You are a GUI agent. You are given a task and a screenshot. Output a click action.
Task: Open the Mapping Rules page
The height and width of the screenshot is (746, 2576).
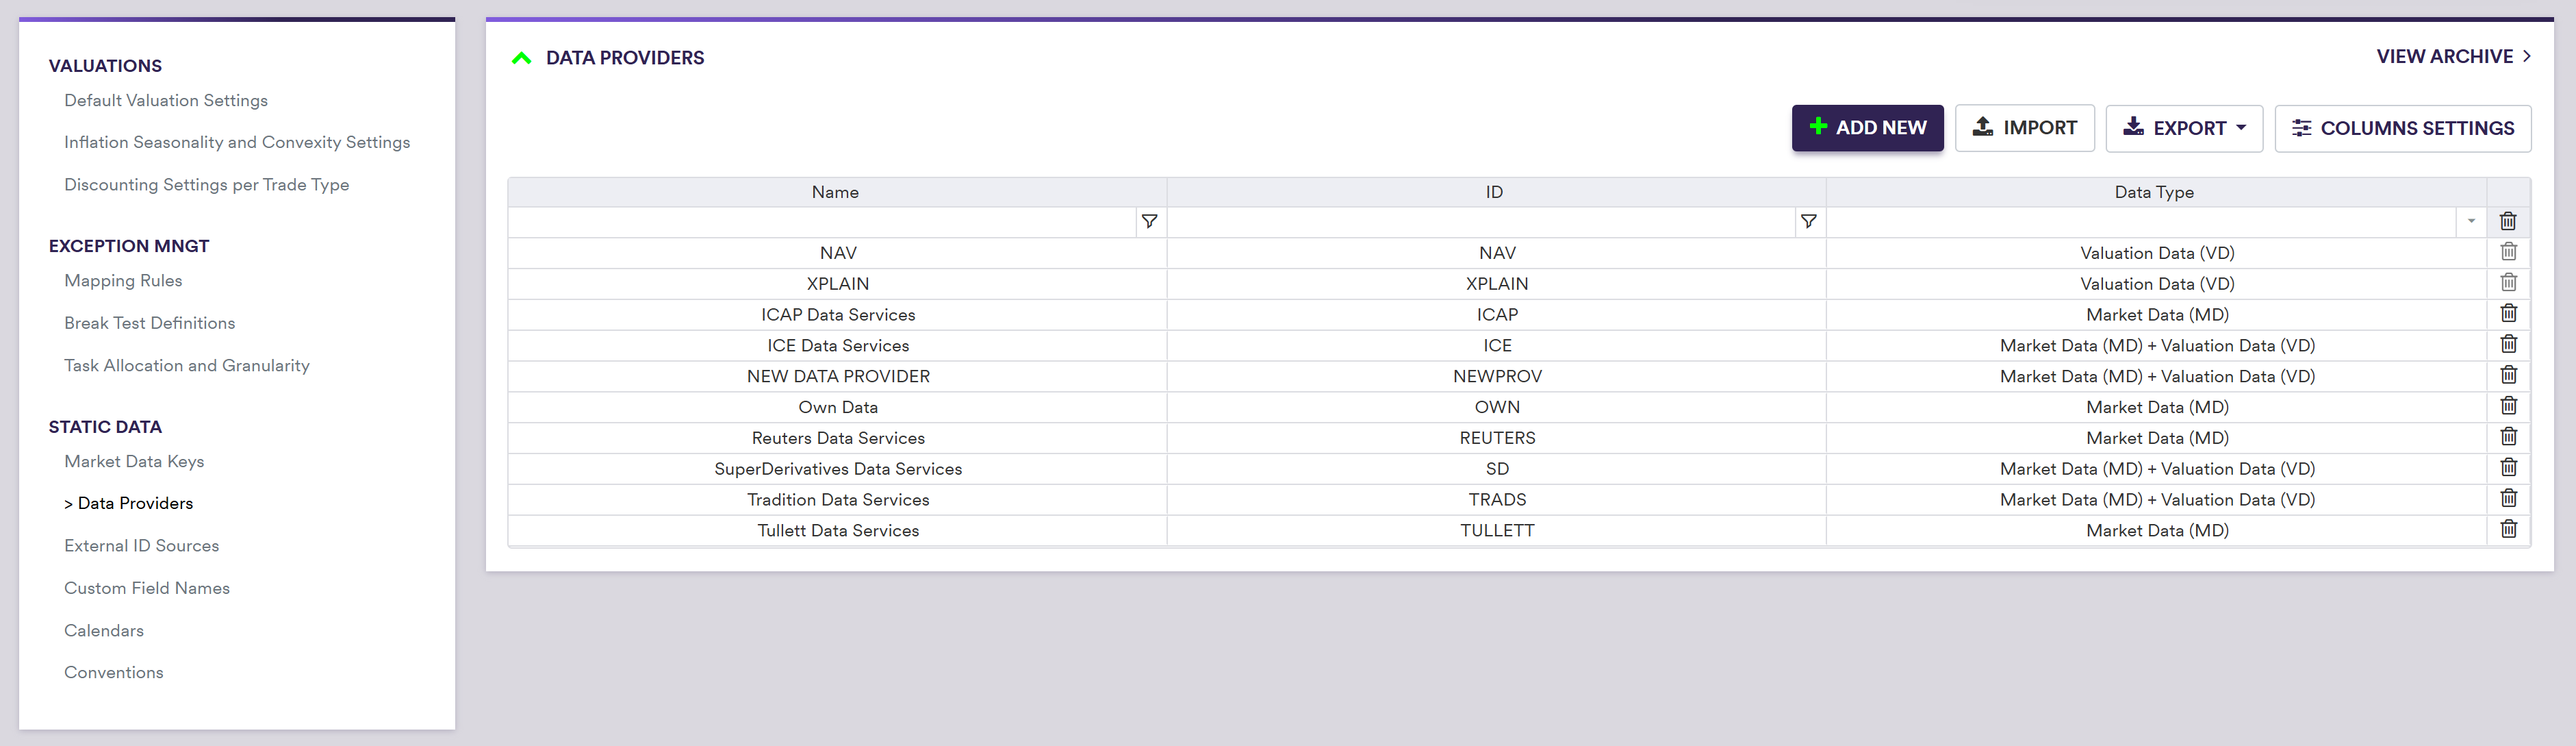click(x=123, y=280)
